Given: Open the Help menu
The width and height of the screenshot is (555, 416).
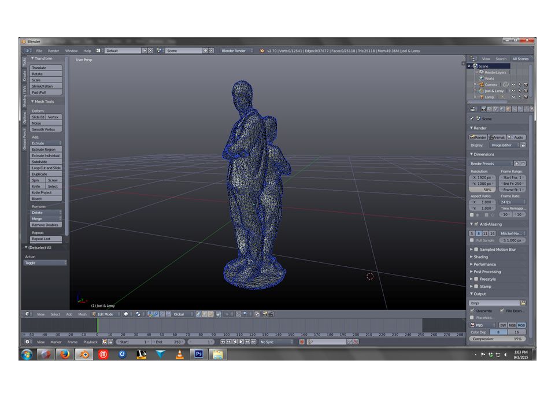Looking at the screenshot, I should (x=87, y=51).
